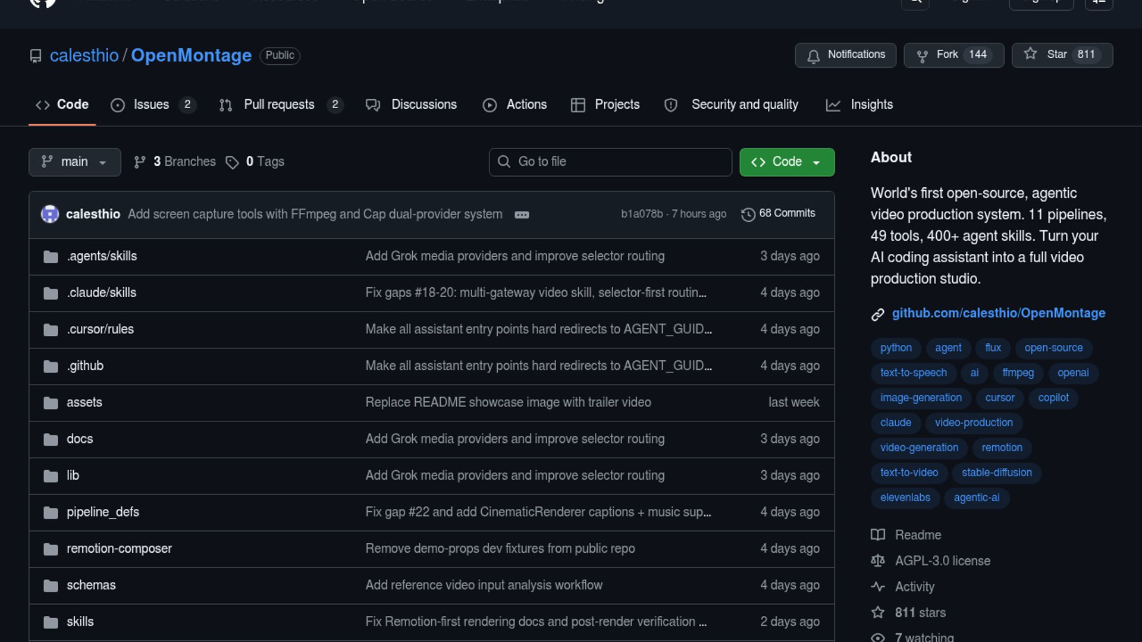The width and height of the screenshot is (1142, 642).
Task: Click the pipeline_defs folder icon
Action: (51, 512)
